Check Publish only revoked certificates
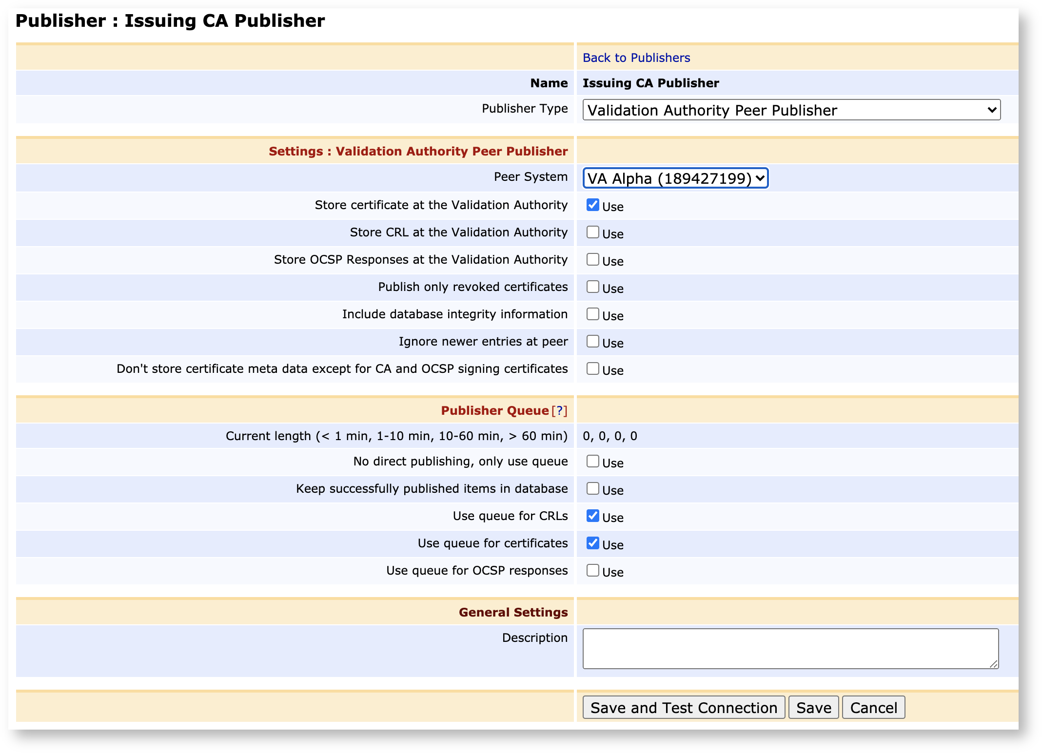Screen dimensions: 1042x753 [592, 287]
